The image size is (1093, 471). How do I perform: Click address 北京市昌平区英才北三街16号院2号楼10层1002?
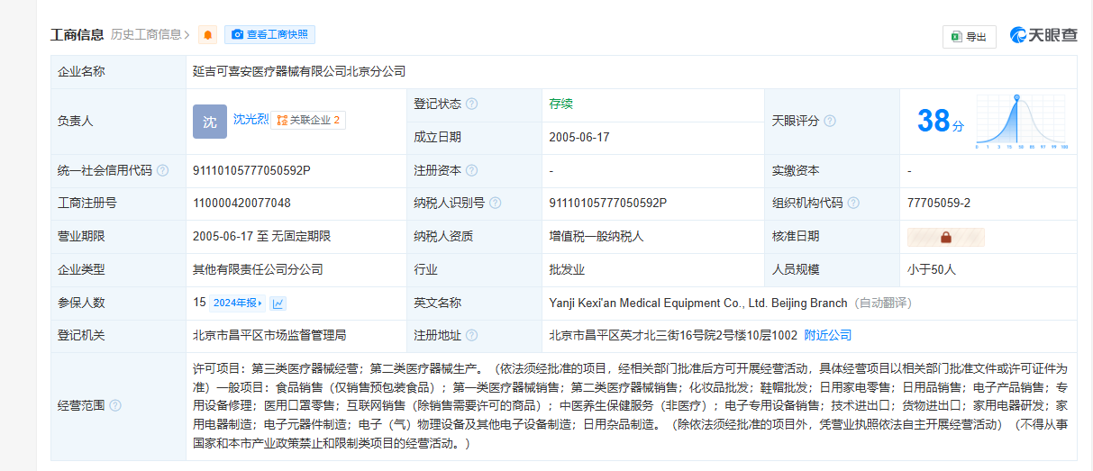pos(673,335)
